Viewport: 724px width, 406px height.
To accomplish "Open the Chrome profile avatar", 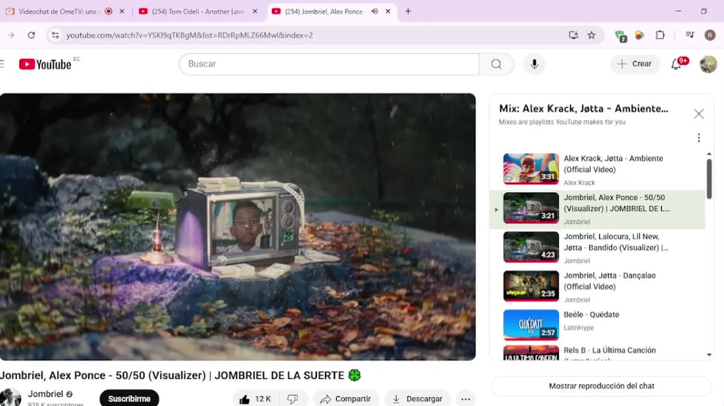I will pos(710,35).
